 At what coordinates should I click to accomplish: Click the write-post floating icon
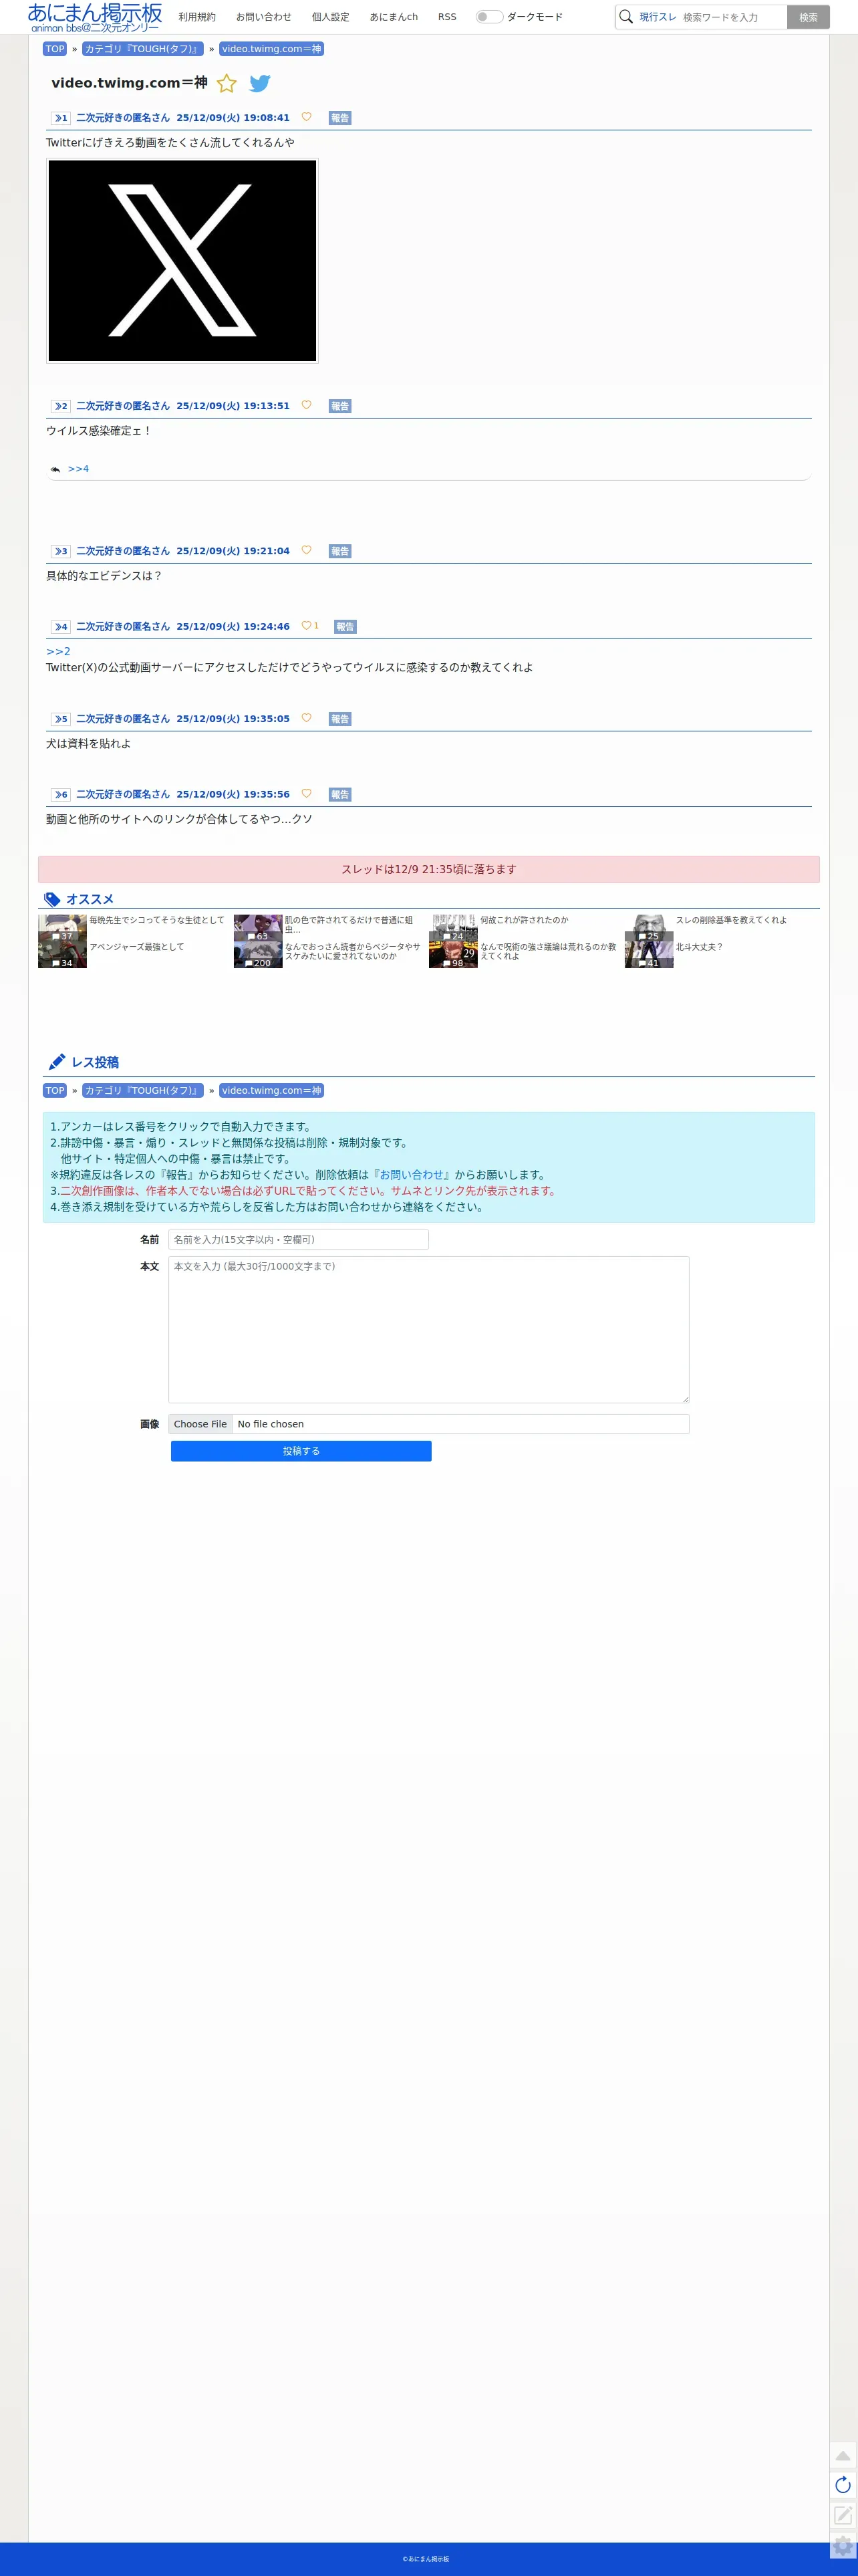point(843,2515)
